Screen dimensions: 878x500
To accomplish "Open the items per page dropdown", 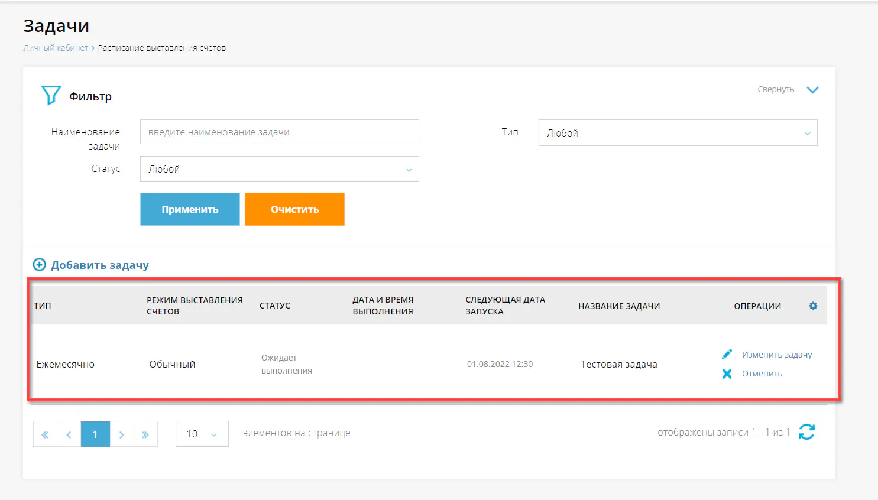I will coord(202,434).
